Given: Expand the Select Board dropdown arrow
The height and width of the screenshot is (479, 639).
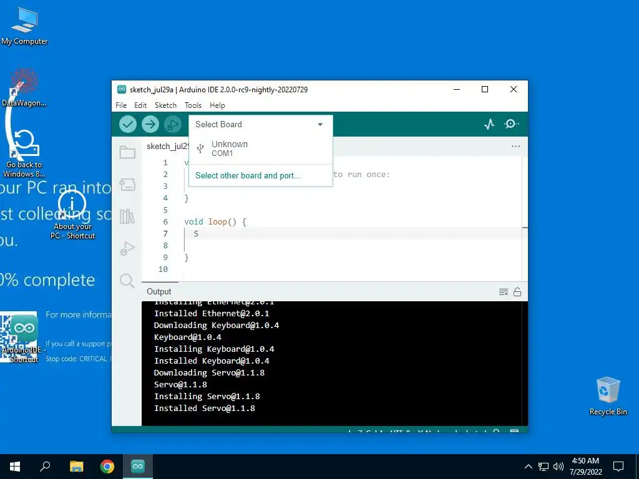Looking at the screenshot, I should (320, 125).
